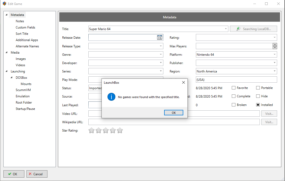This screenshot has width=285, height=181.
Task: Cancel the Edit Game window
Action: (37, 174)
